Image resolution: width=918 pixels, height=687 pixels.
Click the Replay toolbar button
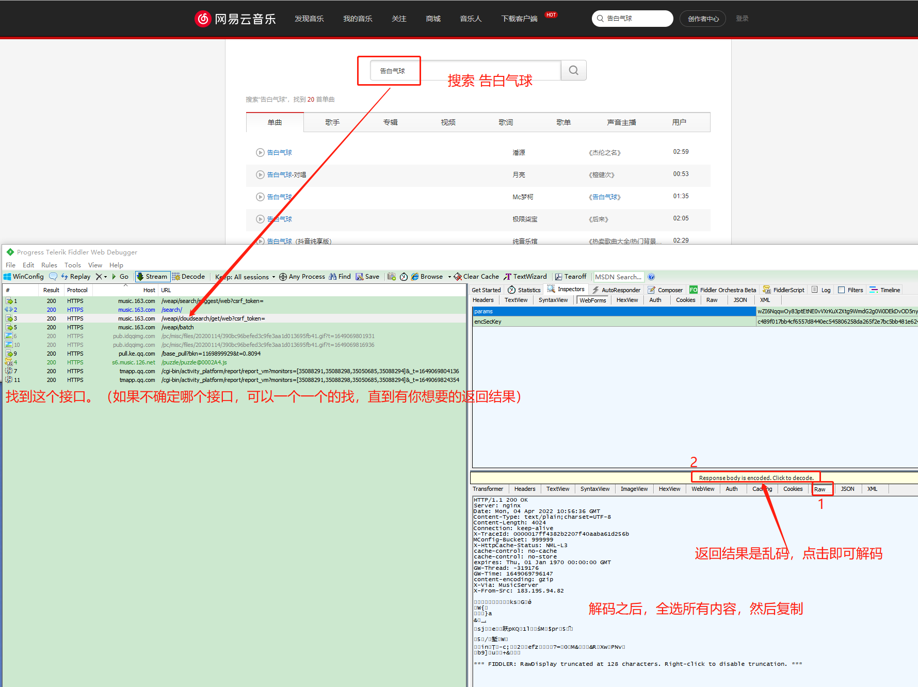pyautogui.click(x=75, y=277)
